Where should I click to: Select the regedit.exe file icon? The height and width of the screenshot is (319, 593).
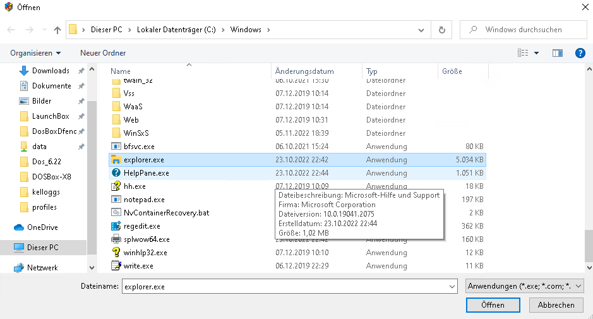click(116, 226)
